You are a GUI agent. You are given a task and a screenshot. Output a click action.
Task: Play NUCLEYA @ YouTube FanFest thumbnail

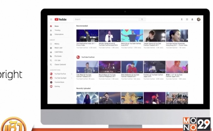[x=132, y=36]
